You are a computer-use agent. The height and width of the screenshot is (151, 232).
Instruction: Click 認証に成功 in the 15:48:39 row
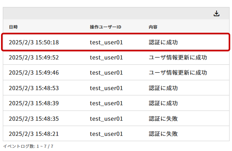coord(163,103)
